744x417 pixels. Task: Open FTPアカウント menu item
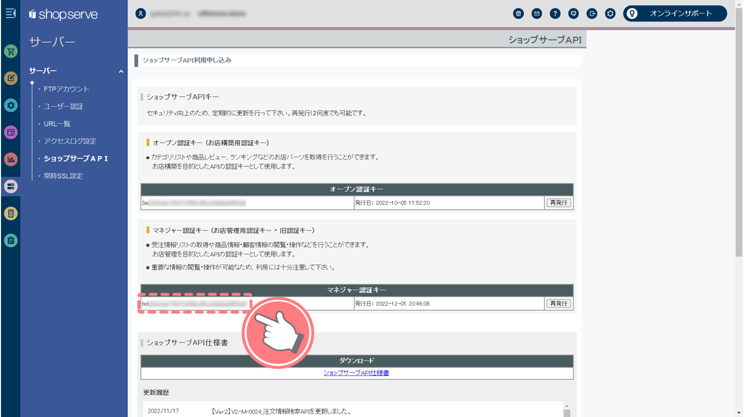point(66,89)
